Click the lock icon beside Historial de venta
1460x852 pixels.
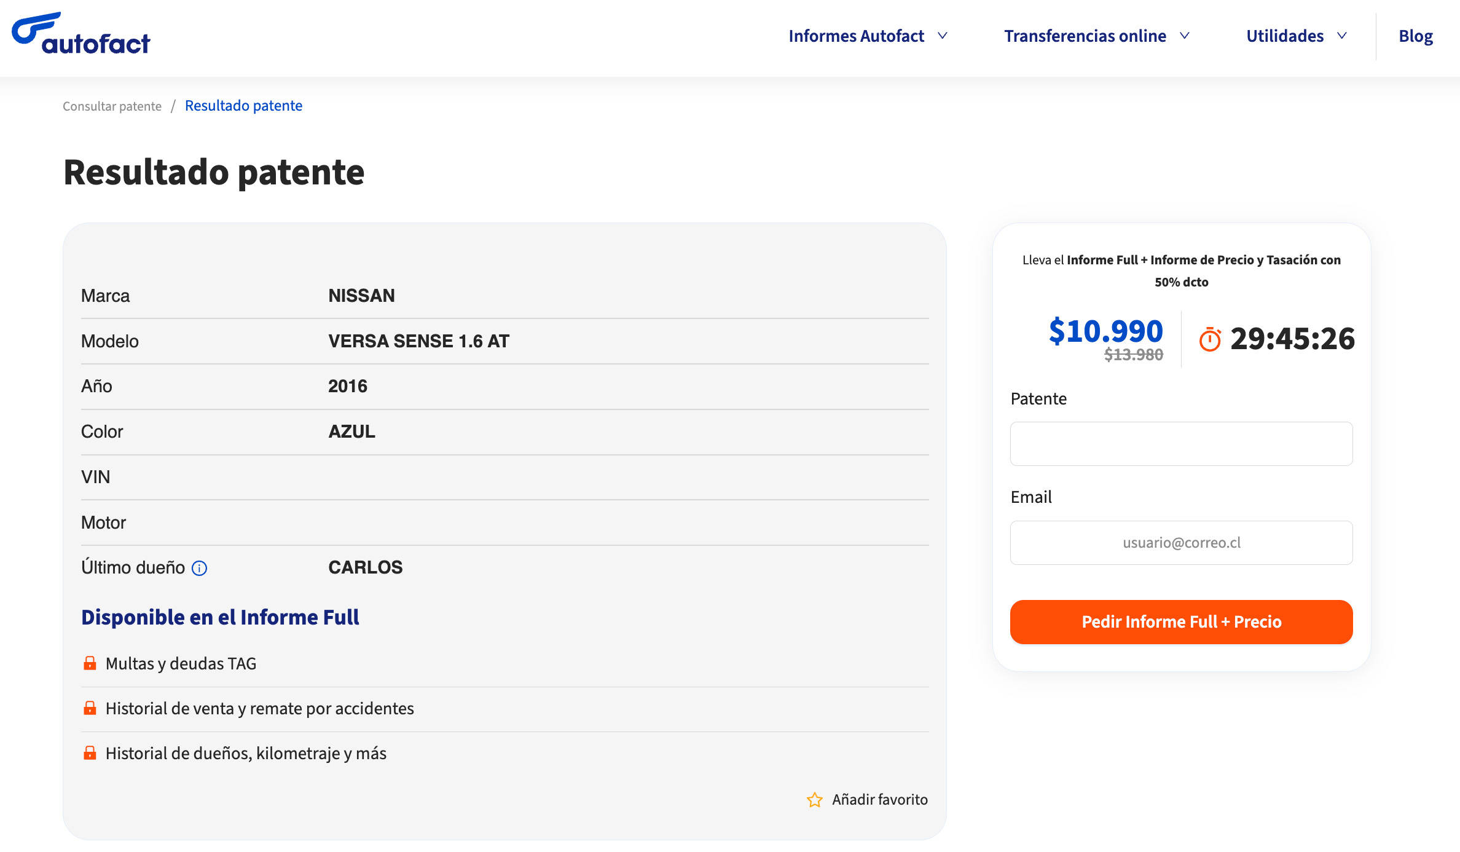(89, 708)
